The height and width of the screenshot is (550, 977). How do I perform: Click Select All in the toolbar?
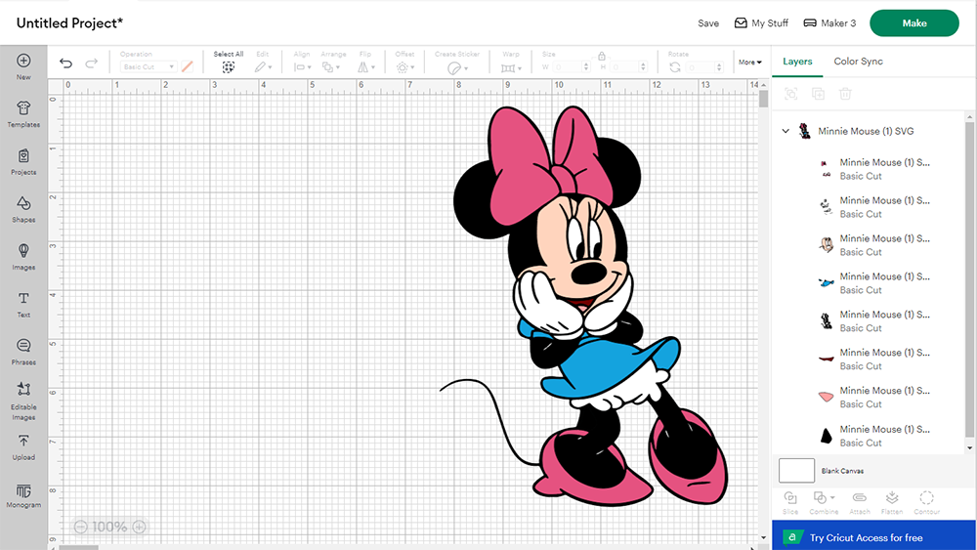[229, 63]
